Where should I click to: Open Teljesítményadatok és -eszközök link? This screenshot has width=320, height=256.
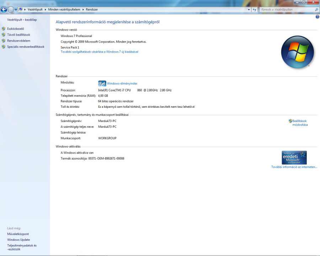[22, 247]
